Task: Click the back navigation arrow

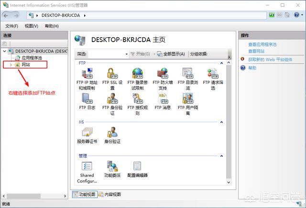Action: pos(6,16)
